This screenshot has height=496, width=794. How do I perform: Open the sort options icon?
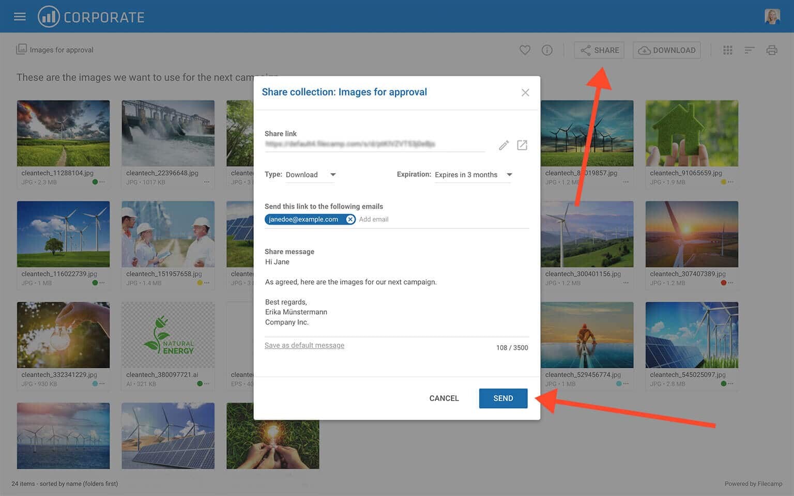[750, 50]
